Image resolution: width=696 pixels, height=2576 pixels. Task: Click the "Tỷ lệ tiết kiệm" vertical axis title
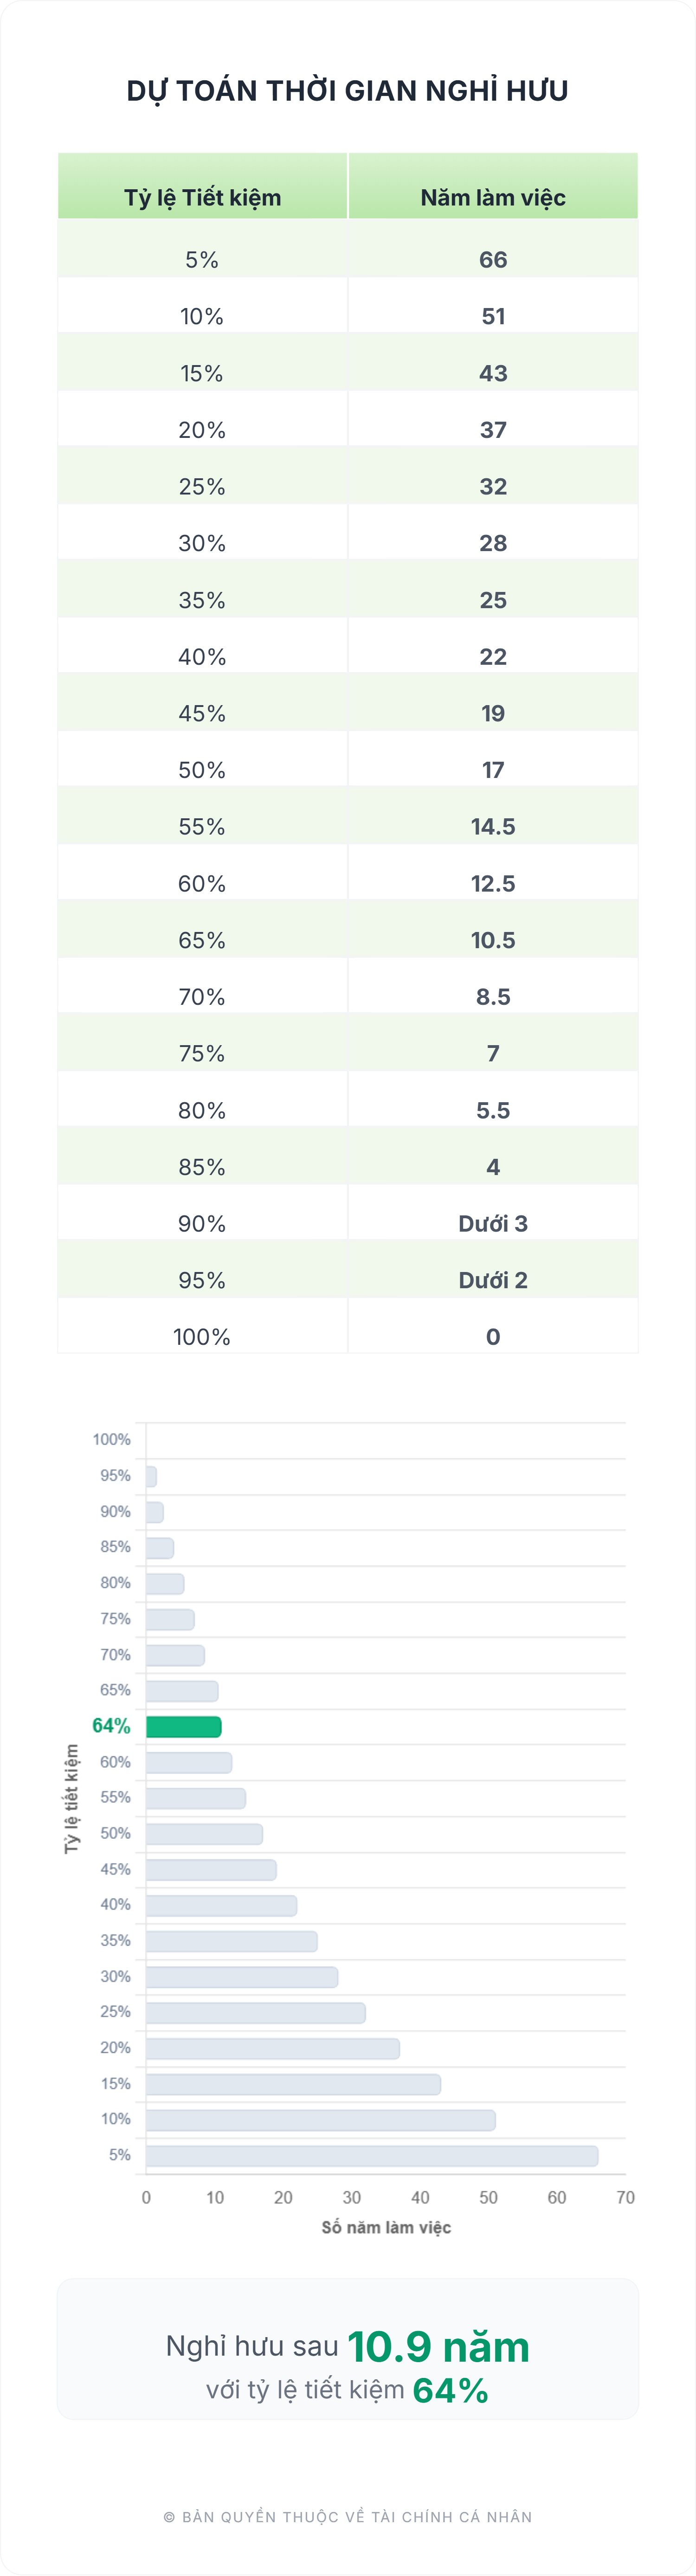72,1798
